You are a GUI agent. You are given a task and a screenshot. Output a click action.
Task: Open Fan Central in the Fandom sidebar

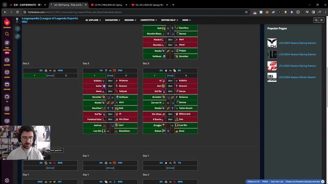coord(7,43)
